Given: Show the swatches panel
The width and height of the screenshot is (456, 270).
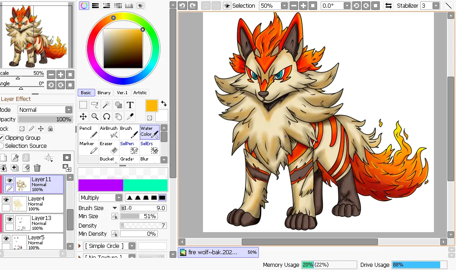Looking at the screenshot, I should pyautogui.click(x=129, y=5).
